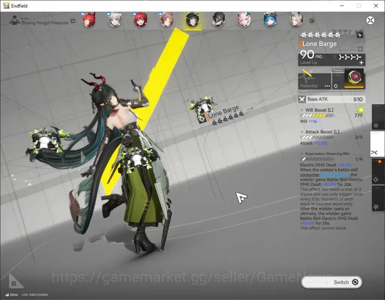Click the grid menu icon at bottom left

coord(14,283)
